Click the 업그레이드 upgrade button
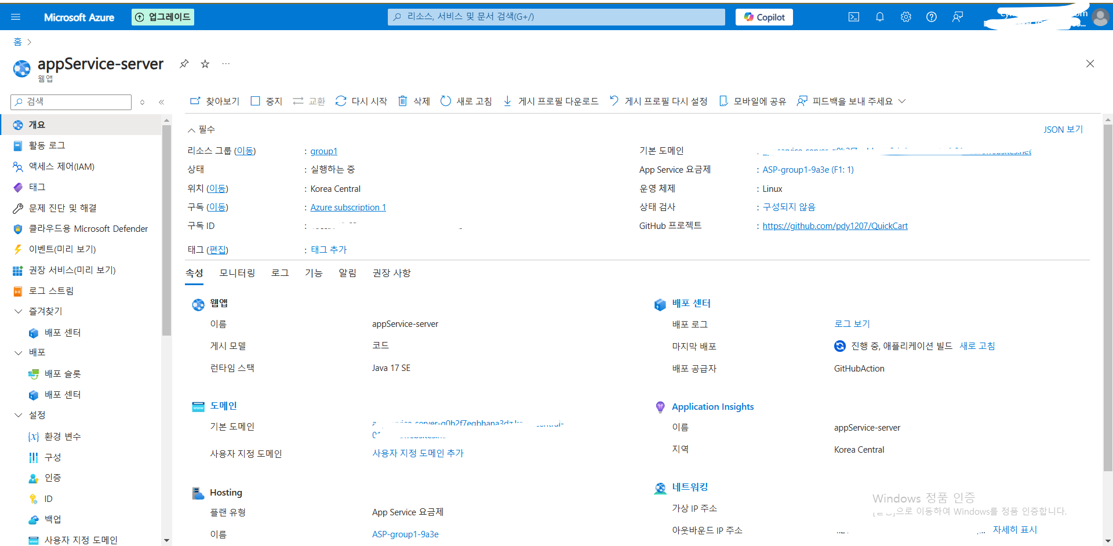This screenshot has height=546, width=1113. pos(163,17)
